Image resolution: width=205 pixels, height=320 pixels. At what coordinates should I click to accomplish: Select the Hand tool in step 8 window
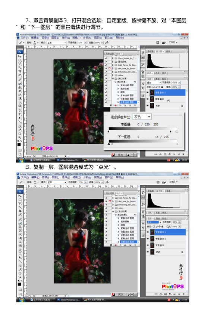(x=20, y=273)
